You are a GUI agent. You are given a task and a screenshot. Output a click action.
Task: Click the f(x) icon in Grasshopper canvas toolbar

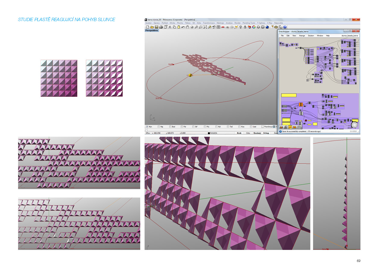(286, 127)
